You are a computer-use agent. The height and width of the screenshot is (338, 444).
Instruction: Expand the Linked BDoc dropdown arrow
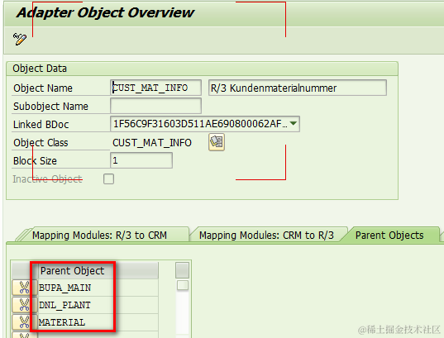point(294,123)
